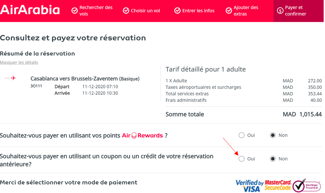The width and height of the screenshot is (325, 193).
Task: Click the checkmark icon beside Rechercher des vols
Action: tap(74, 11)
